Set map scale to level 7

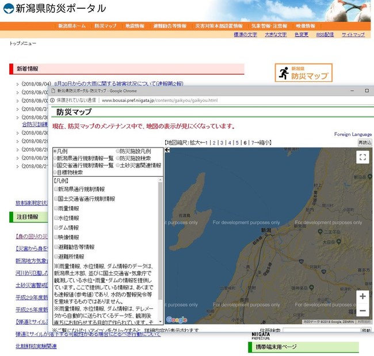tap(253, 143)
